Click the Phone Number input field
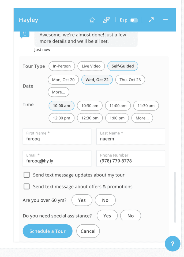The image size is (184, 257). [x=131, y=158]
